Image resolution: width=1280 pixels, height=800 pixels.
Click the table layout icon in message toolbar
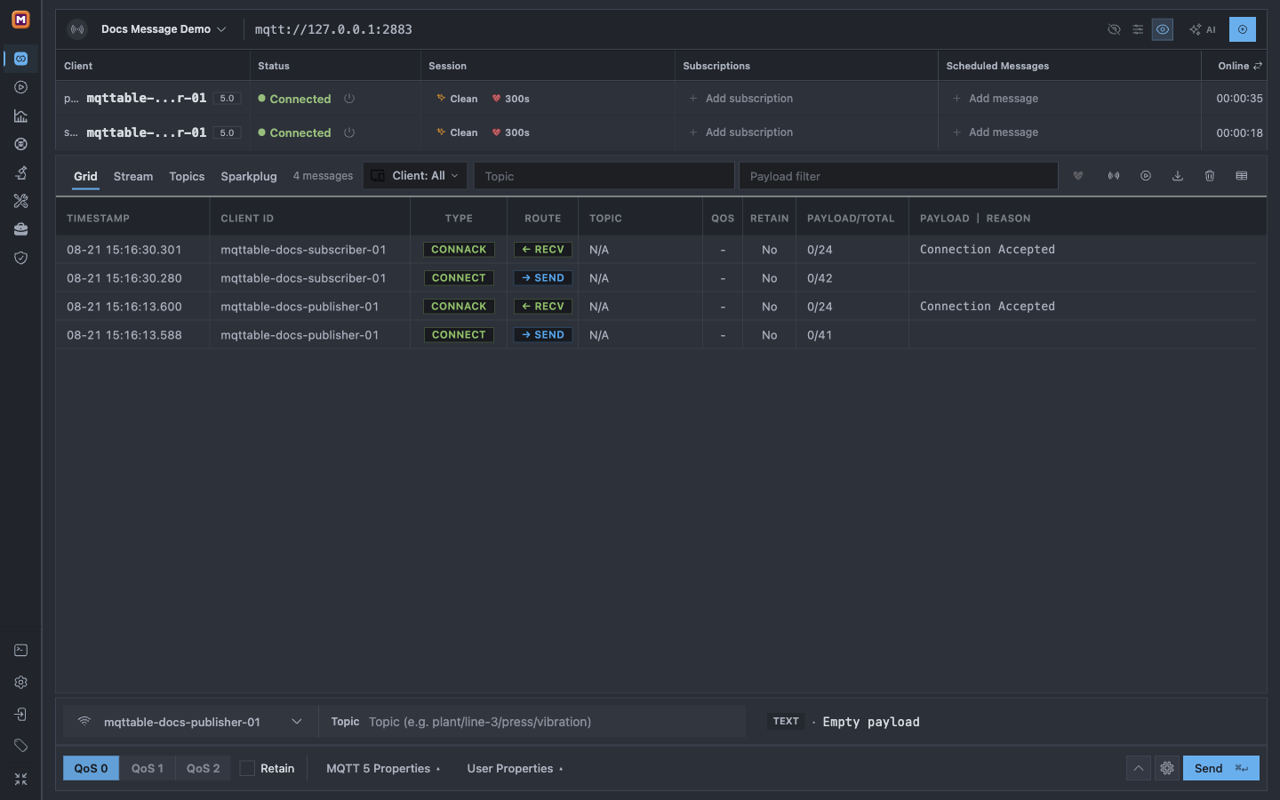pyautogui.click(x=1242, y=176)
